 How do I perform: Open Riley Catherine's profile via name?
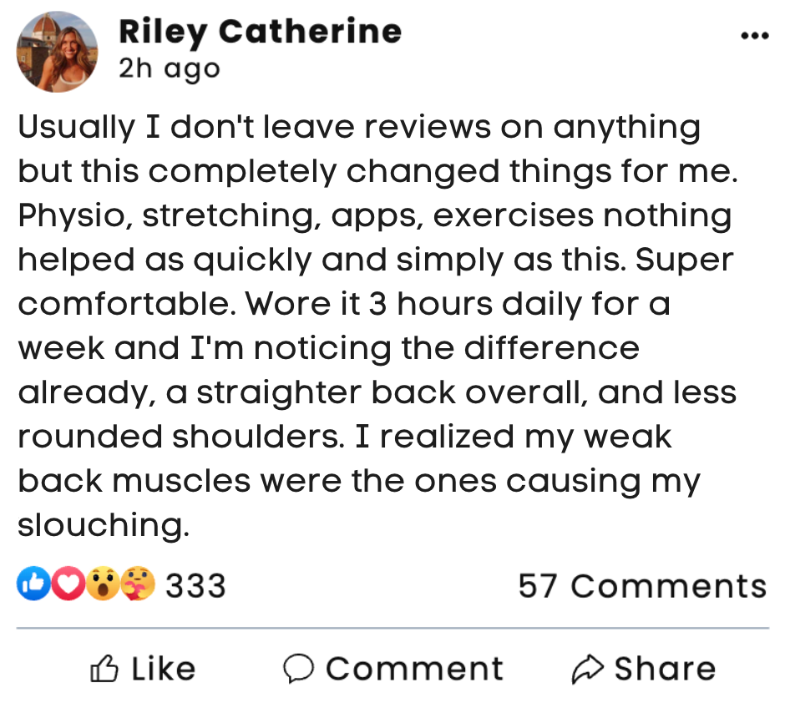coord(260,32)
